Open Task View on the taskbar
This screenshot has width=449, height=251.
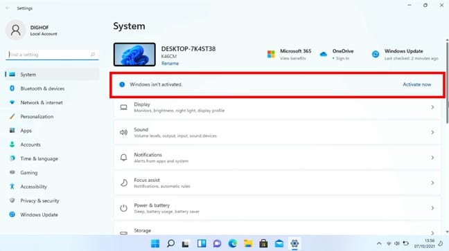(186, 243)
